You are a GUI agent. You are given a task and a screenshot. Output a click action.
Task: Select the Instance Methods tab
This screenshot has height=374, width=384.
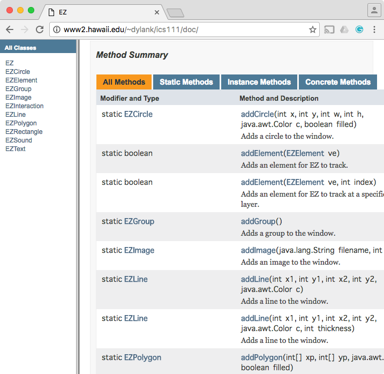click(x=259, y=82)
